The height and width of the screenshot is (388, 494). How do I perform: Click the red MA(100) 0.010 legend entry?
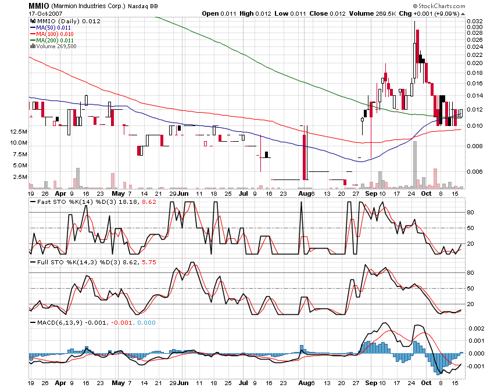tap(52, 34)
